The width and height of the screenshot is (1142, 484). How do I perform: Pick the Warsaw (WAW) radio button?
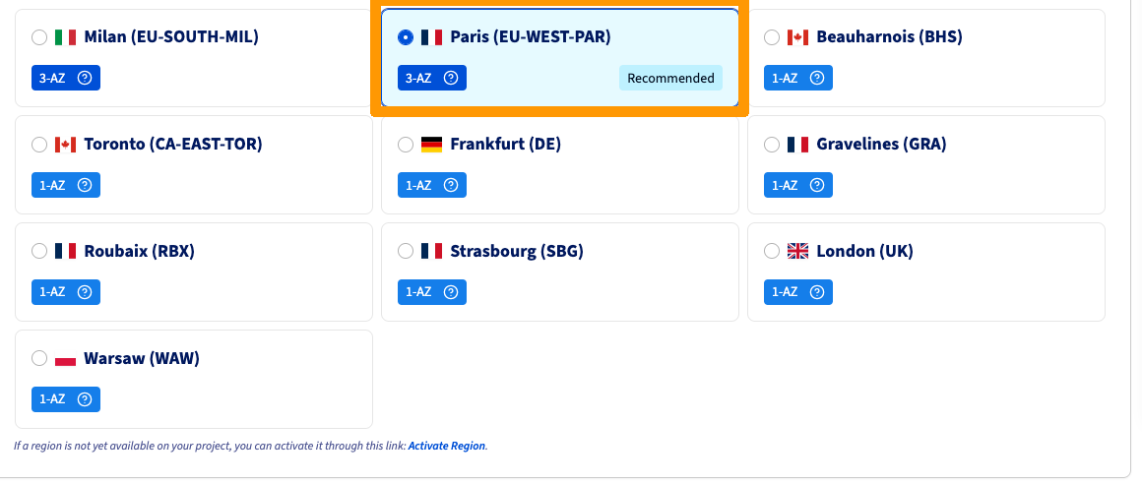pos(39,359)
